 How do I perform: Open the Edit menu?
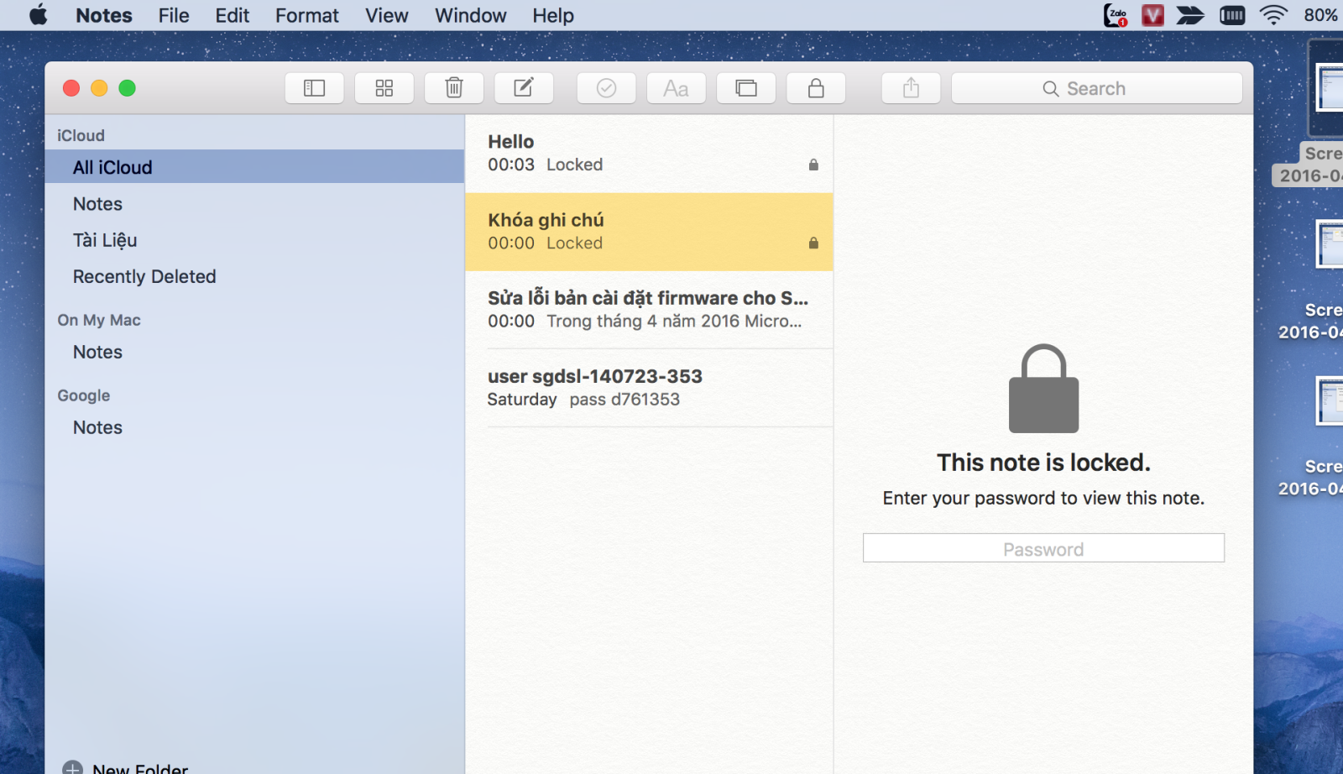click(x=232, y=15)
